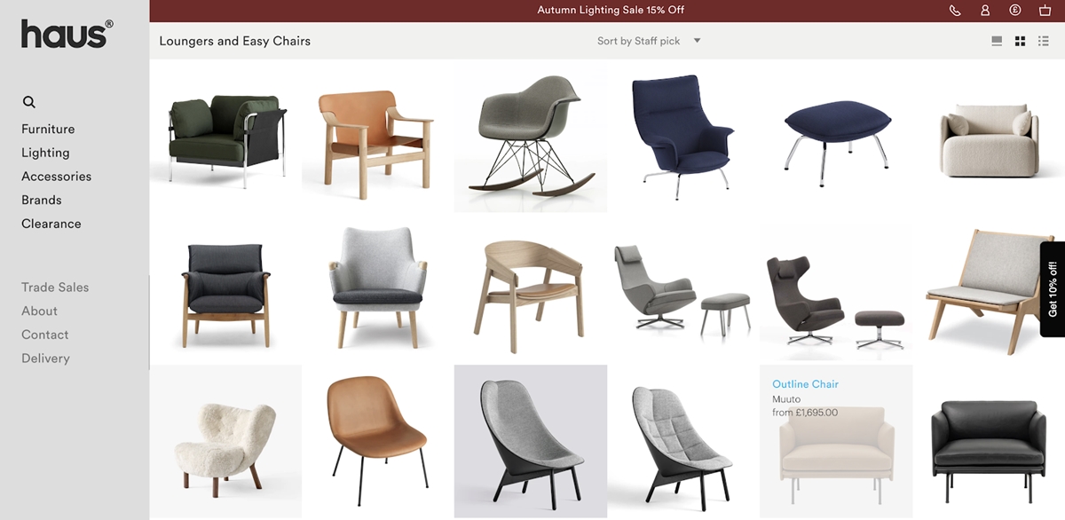Visit the Trade Sales page
The height and width of the screenshot is (520, 1065).
click(55, 288)
